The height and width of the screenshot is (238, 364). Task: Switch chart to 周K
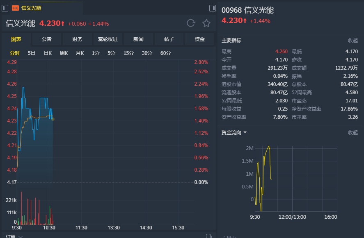click(x=64, y=53)
